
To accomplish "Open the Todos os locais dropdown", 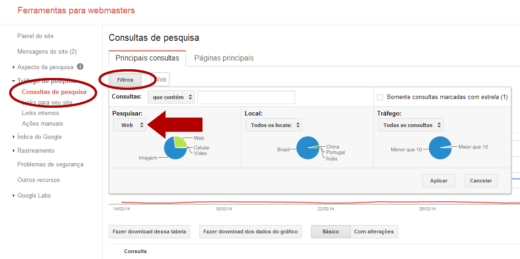I will point(274,125).
